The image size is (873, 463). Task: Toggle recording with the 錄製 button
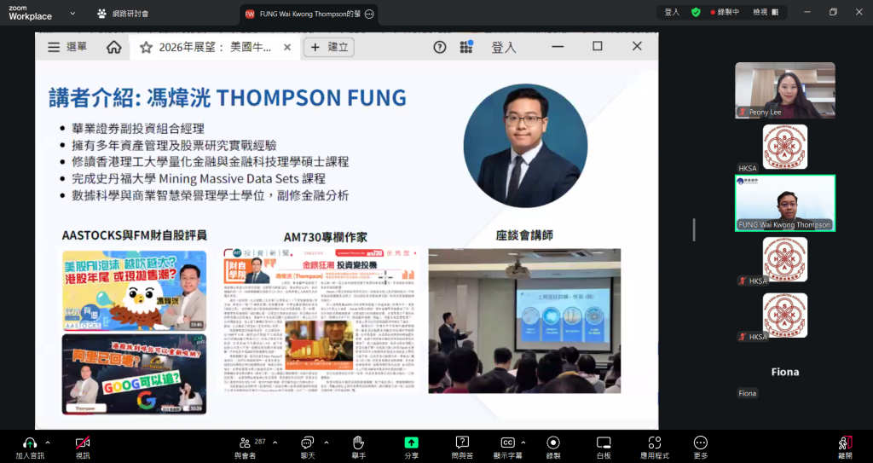(553, 443)
